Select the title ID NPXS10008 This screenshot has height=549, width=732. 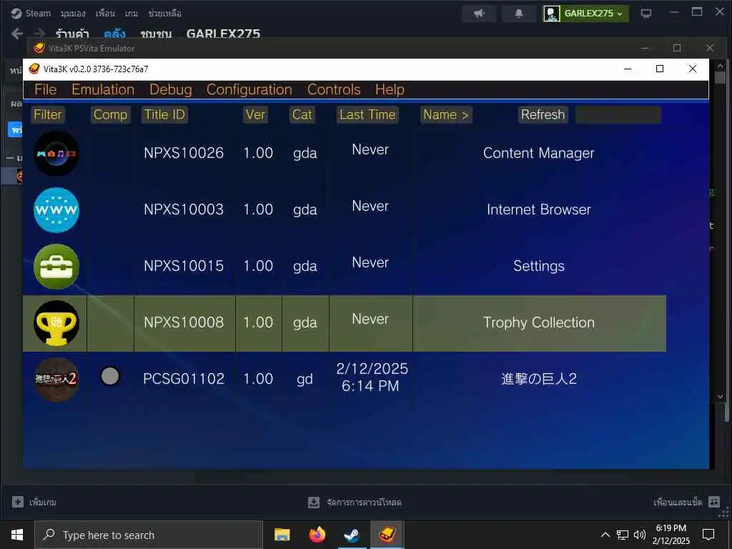coord(184,322)
